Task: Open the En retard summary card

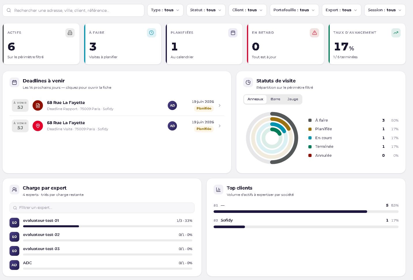Action: tap(286, 44)
